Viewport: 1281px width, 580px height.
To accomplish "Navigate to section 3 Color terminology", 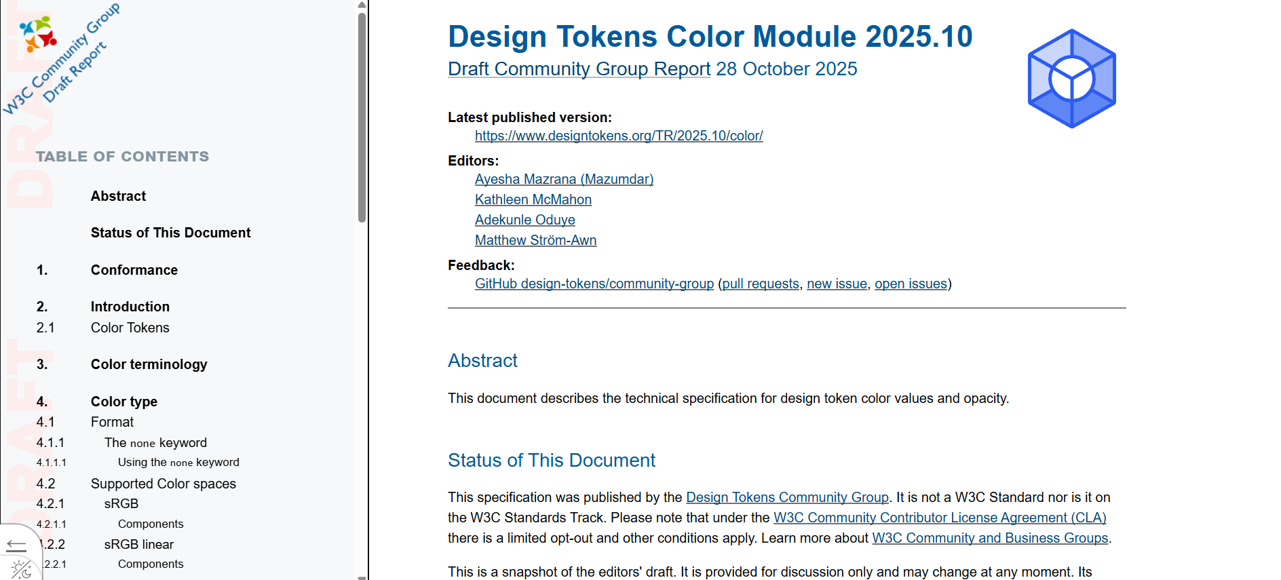I will [149, 364].
